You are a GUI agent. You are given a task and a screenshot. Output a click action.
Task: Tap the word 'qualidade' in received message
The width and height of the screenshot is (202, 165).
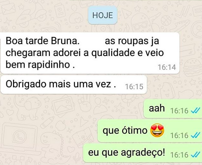113,53
